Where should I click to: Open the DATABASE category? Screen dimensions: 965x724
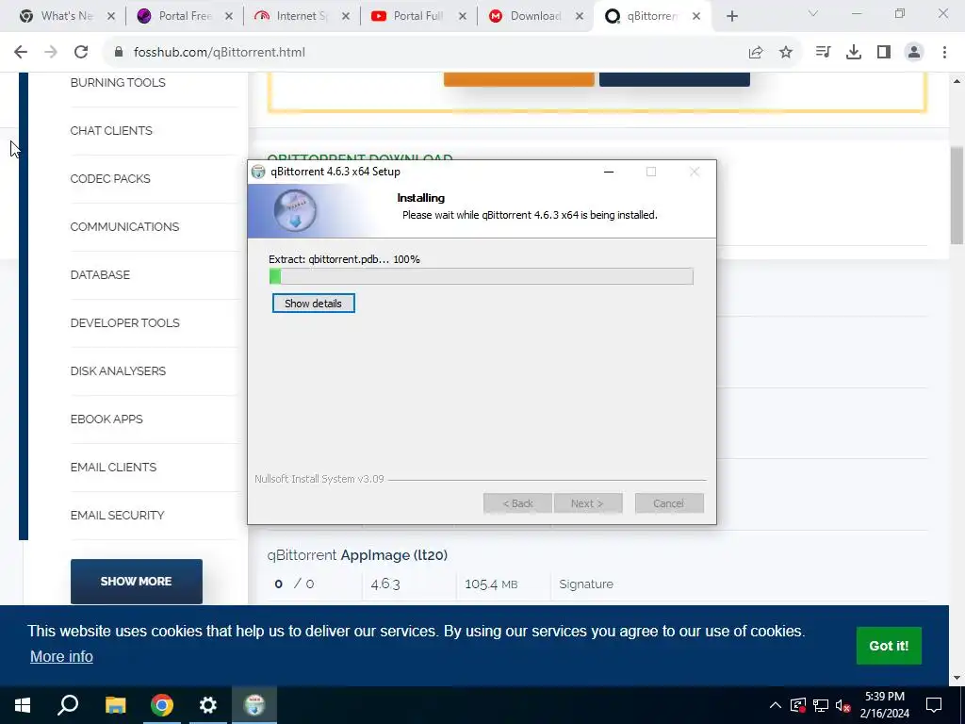pos(100,274)
